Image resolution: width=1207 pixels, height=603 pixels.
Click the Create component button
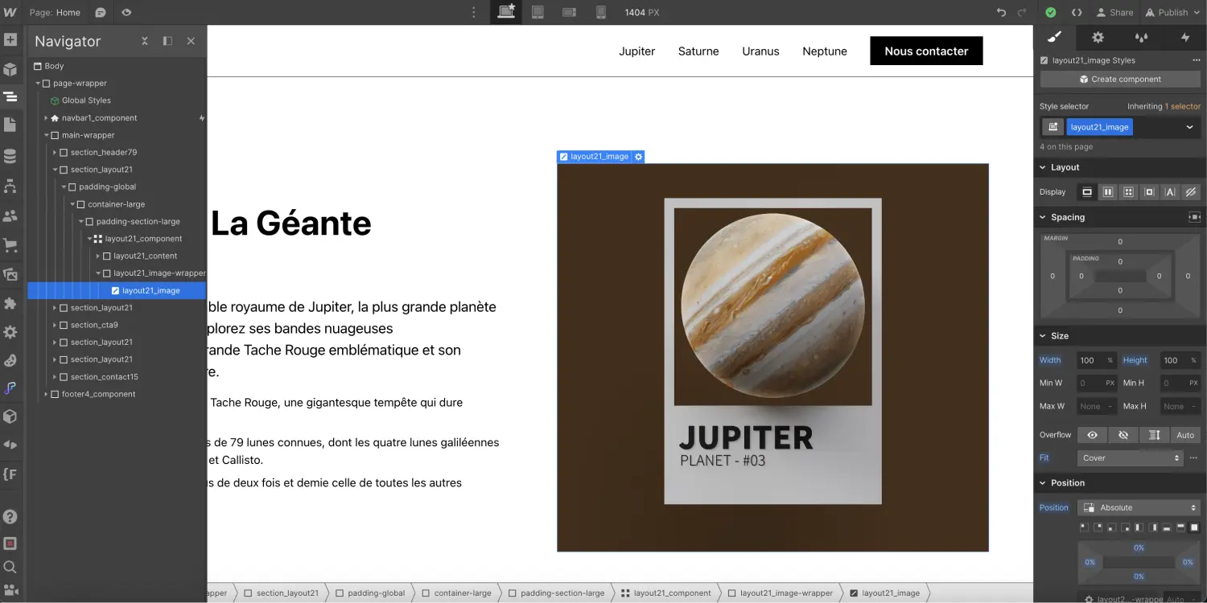tap(1120, 79)
